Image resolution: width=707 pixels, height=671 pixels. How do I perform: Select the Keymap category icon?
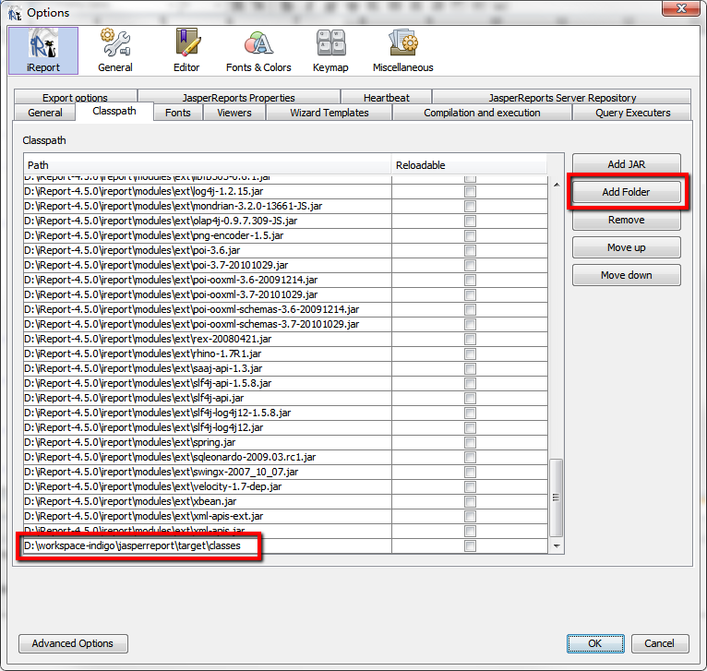pos(330,50)
